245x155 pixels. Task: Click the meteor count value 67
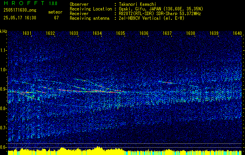pyautogui.click(x=56, y=18)
